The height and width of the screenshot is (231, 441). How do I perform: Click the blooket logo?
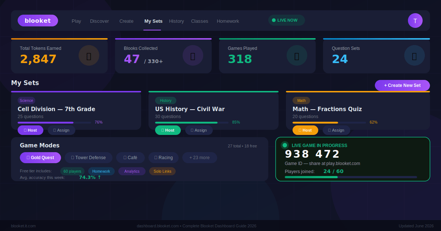[x=38, y=21]
